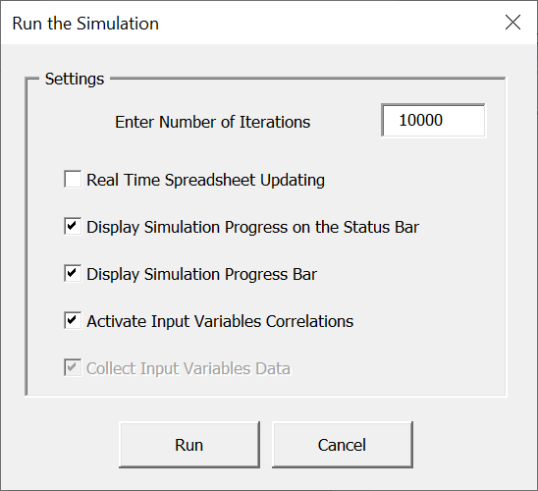Click the checkmark beside Display Simulation Progress Bar

coord(72,273)
